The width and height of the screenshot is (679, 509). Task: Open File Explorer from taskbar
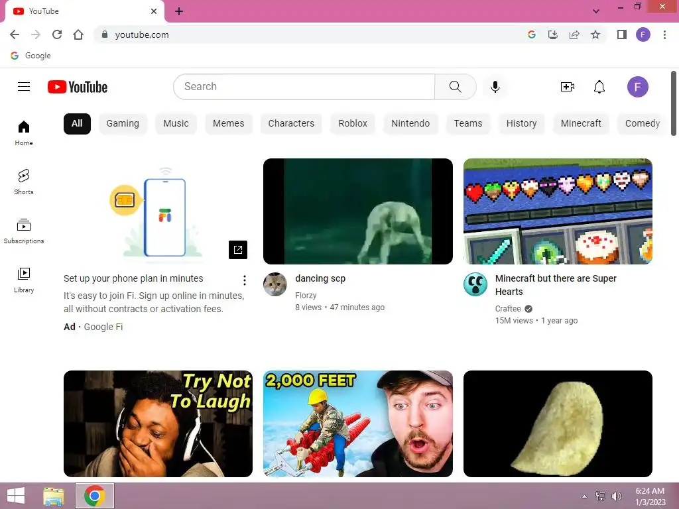(54, 496)
